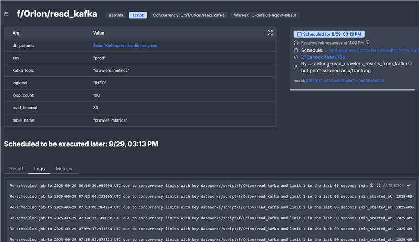Click the Received job yesterday at 11:03 PM text
Image resolution: width=419 pixels, height=242 pixels.
point(333,43)
